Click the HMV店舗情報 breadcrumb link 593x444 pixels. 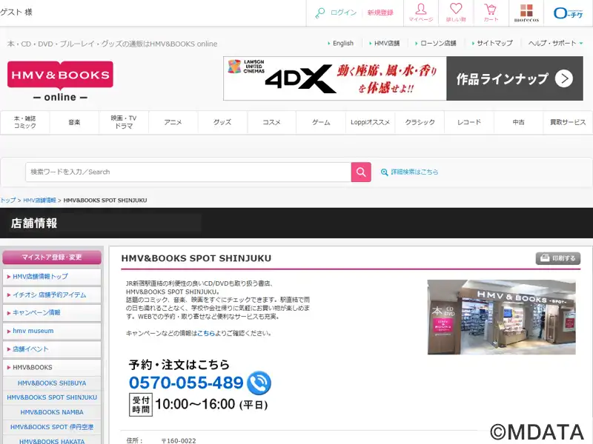[39, 200]
